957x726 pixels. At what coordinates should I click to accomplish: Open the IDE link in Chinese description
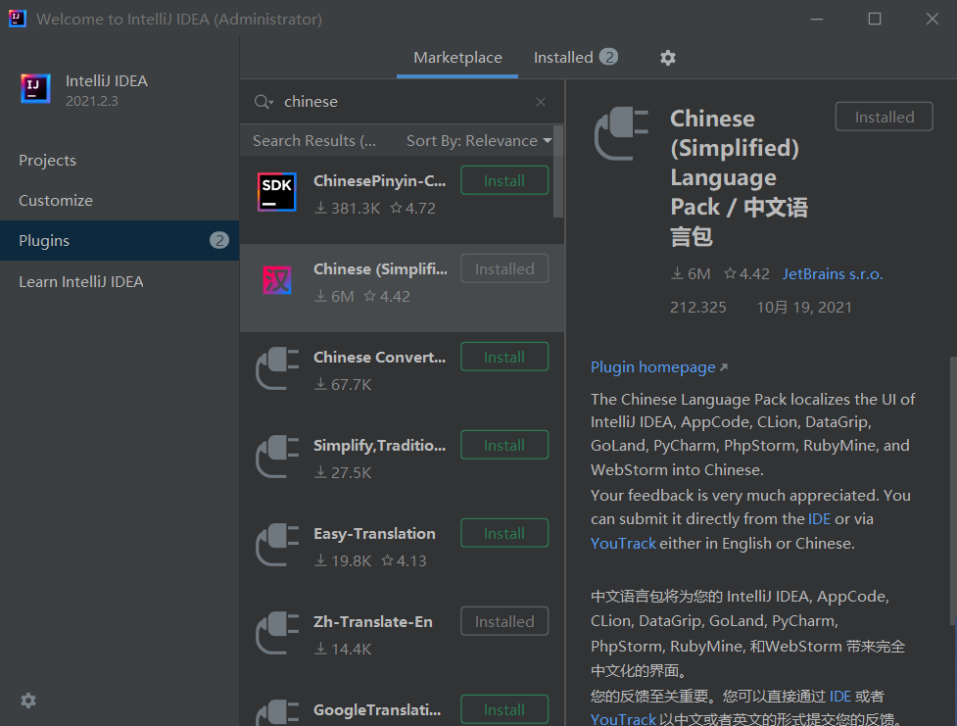click(x=839, y=696)
